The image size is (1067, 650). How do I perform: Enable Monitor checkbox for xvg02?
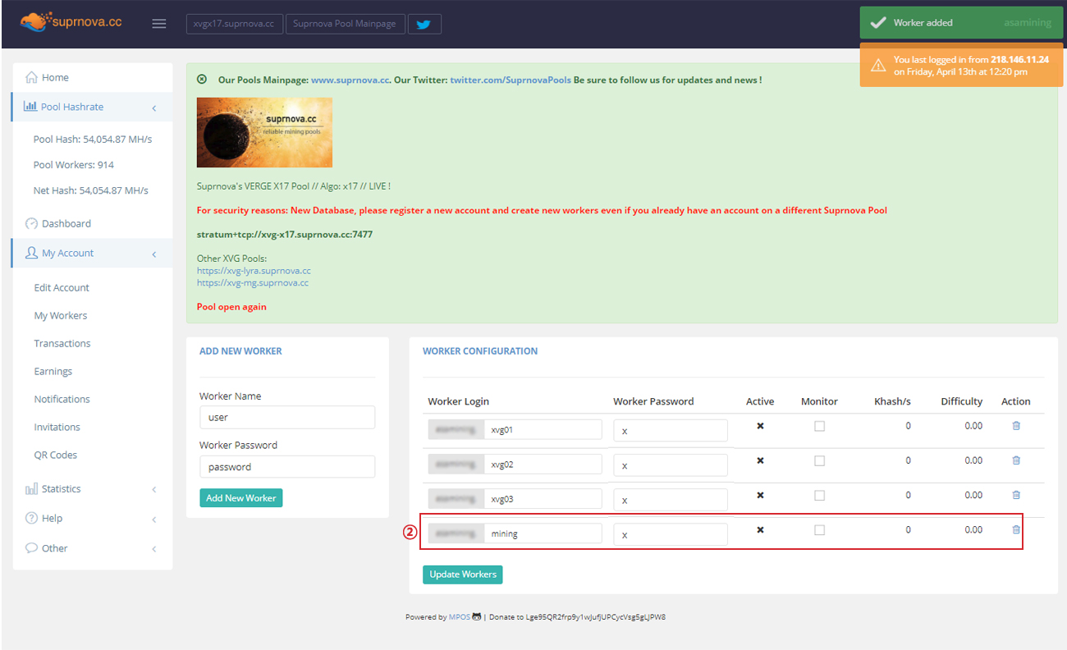click(x=819, y=460)
